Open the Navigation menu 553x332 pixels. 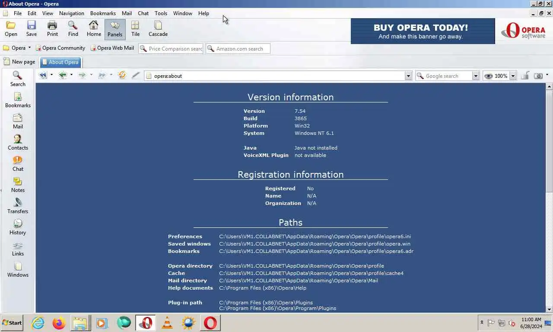tap(72, 13)
